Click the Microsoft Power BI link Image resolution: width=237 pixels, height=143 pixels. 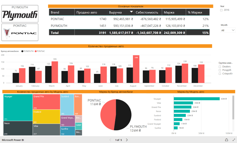tap(13, 140)
